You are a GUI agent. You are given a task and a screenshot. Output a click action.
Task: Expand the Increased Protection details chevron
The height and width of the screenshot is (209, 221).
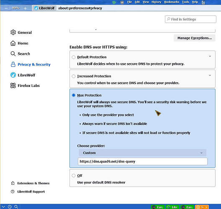(x=210, y=75)
